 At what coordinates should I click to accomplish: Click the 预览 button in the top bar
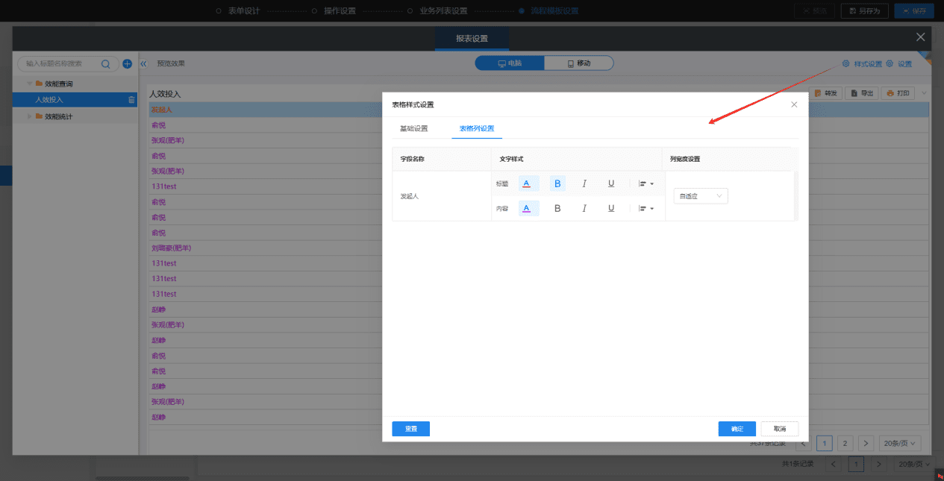tap(815, 10)
